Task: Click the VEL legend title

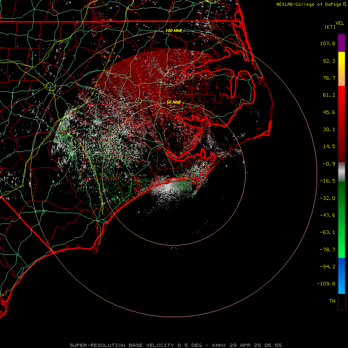Action: 340,23
